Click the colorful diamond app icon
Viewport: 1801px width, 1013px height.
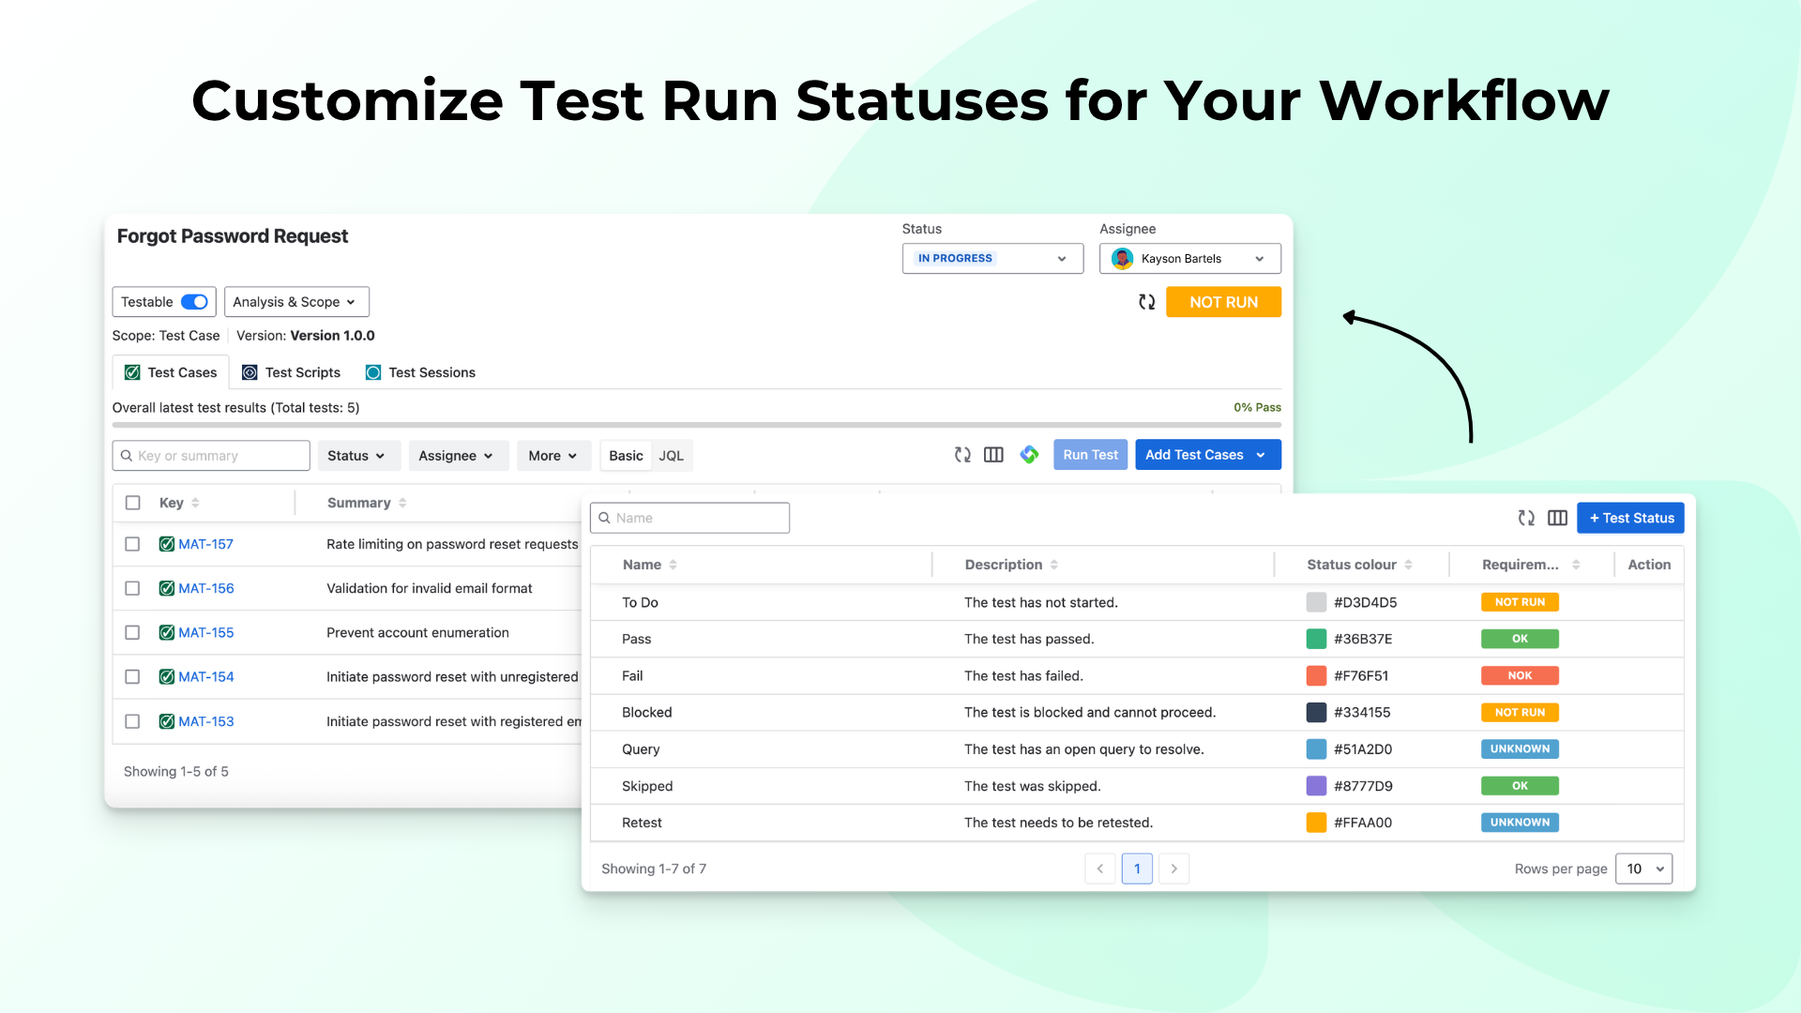pos(1029,455)
